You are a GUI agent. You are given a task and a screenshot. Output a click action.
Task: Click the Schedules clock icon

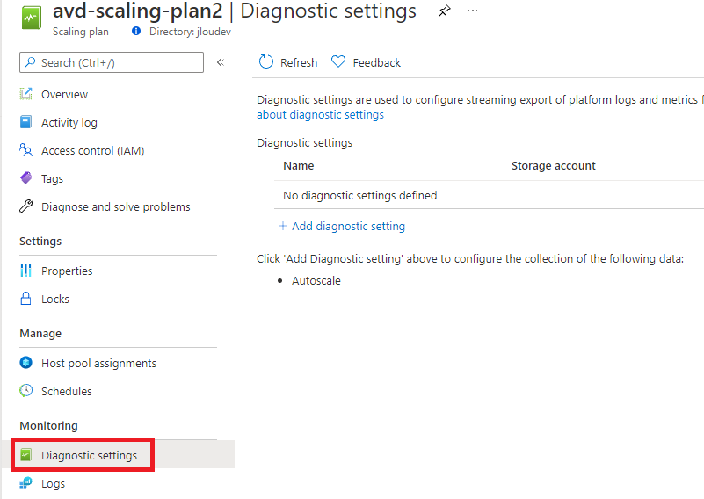(26, 390)
